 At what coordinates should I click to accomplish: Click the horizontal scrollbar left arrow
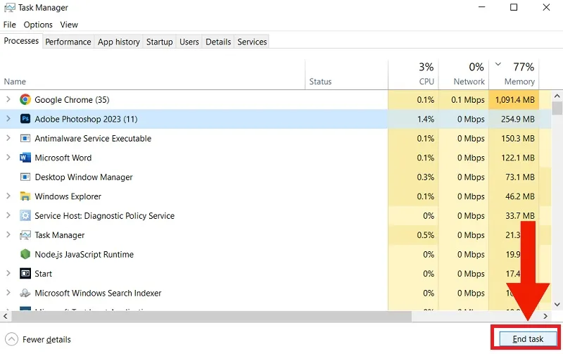(6, 316)
